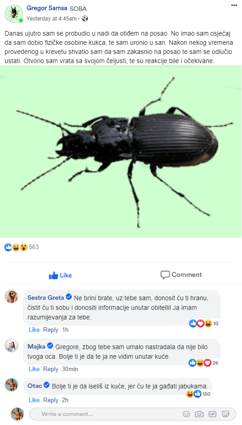242x425 pixels.
Task: Click the globe public privacy icon
Action: [85, 19]
